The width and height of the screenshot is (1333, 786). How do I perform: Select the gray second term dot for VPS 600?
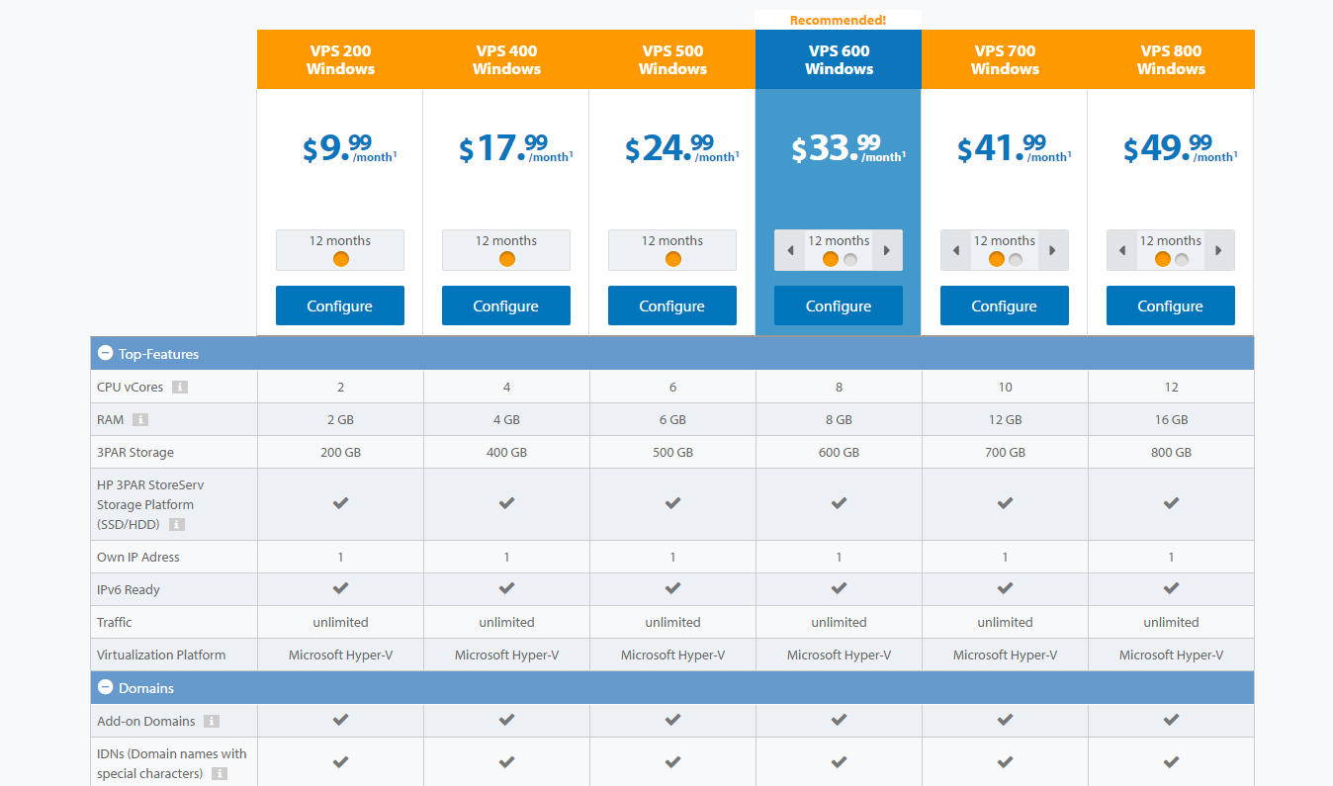click(850, 259)
